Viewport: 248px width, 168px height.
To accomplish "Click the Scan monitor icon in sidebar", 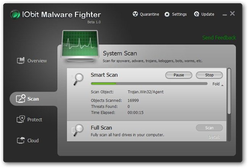I will point(21,99).
